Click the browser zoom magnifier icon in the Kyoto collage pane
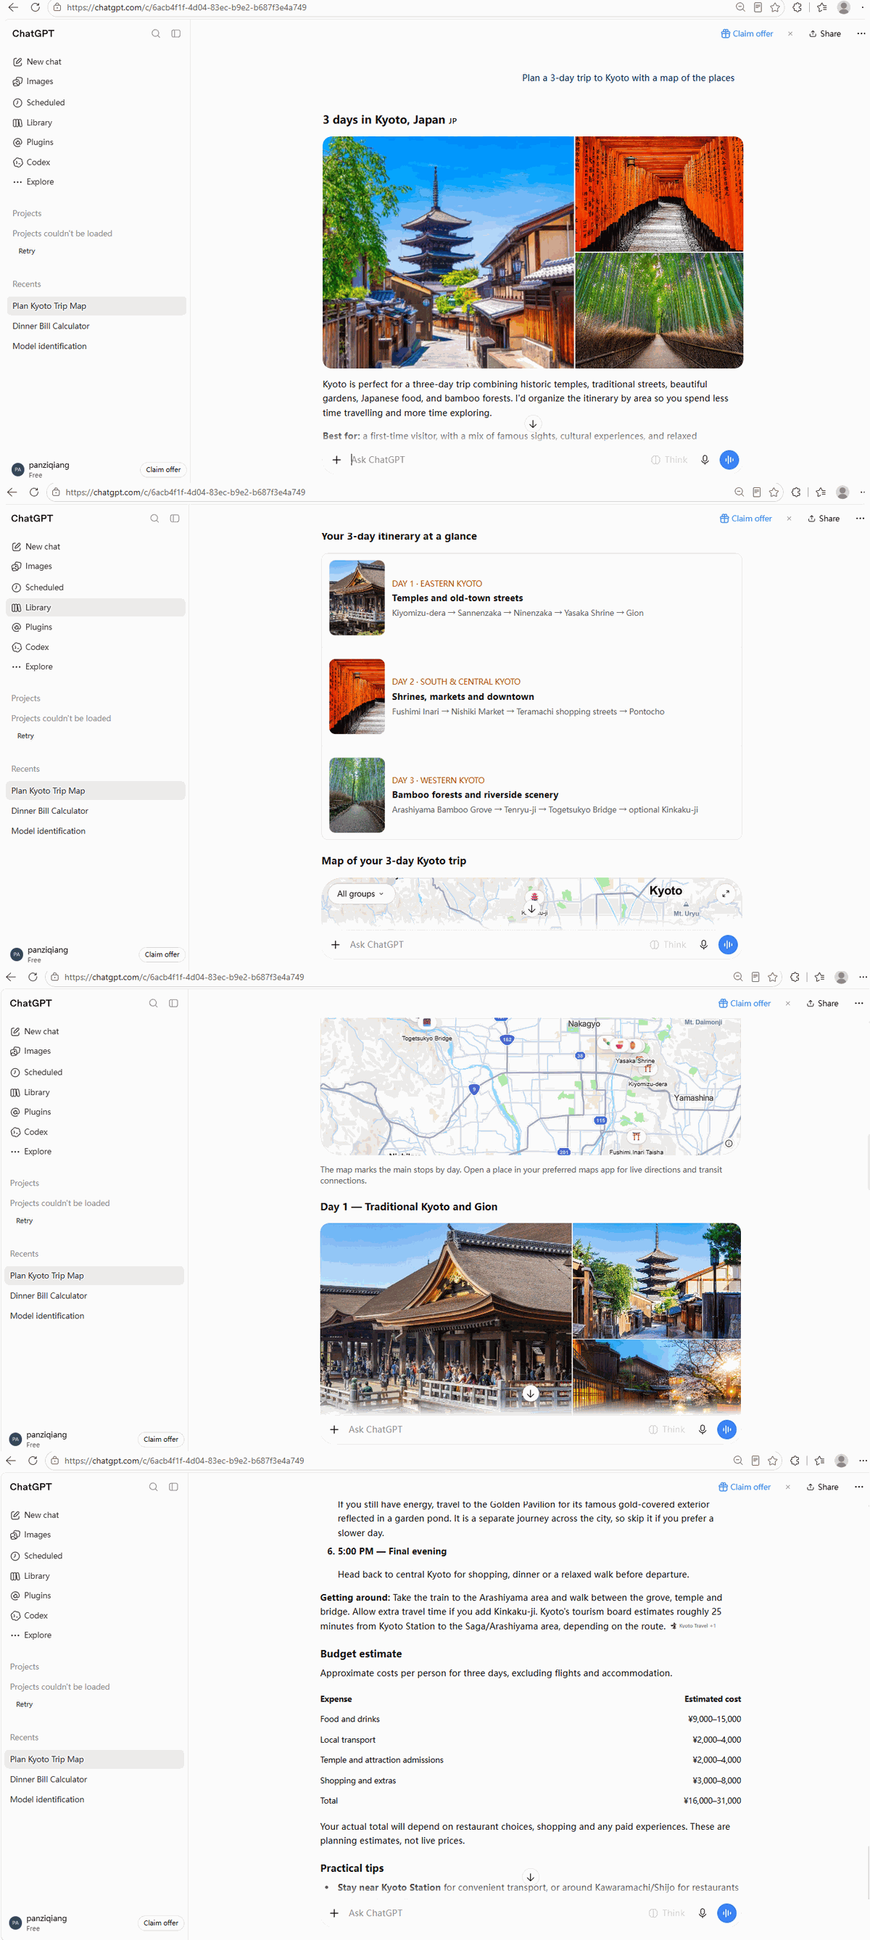This screenshot has height=1940, width=870. pos(740,7)
